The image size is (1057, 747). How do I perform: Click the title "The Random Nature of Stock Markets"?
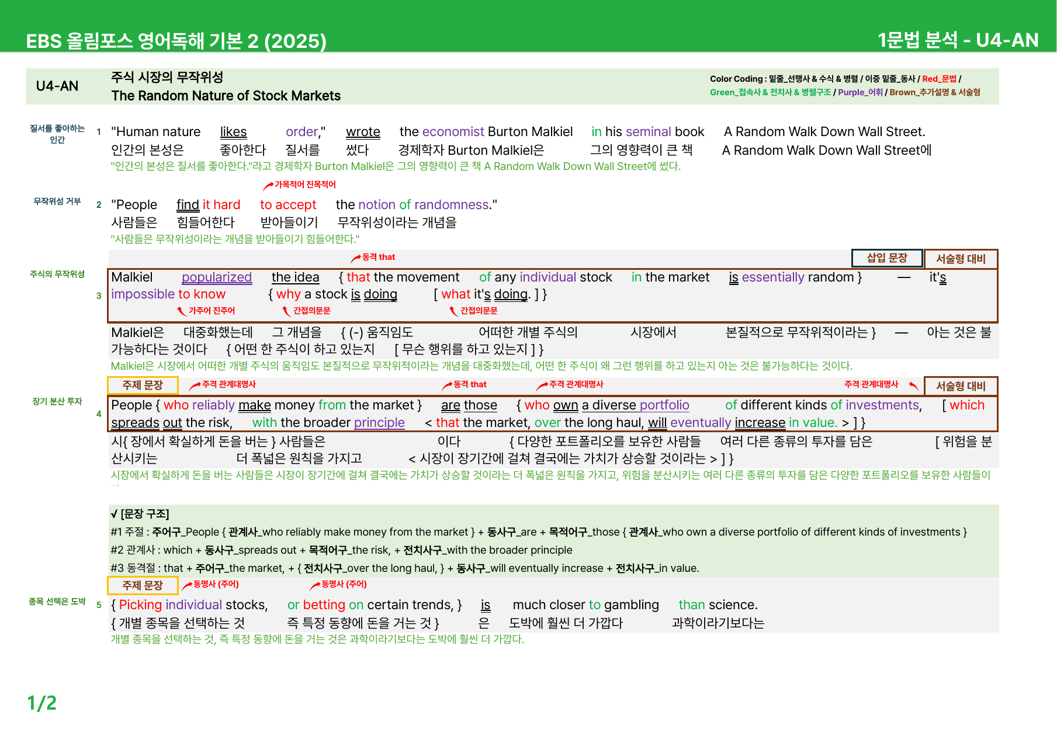point(226,96)
